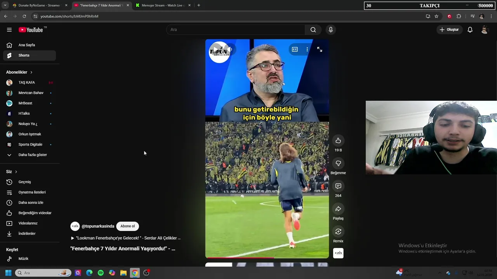Click the install app icon in address bar

(428, 16)
